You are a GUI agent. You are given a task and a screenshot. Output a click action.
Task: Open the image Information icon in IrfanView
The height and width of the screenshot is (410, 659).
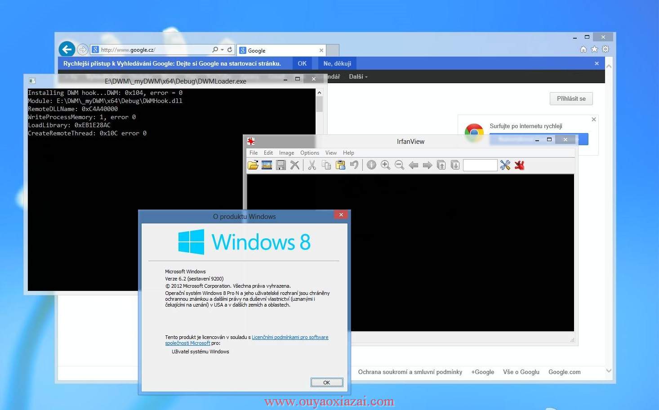point(371,165)
